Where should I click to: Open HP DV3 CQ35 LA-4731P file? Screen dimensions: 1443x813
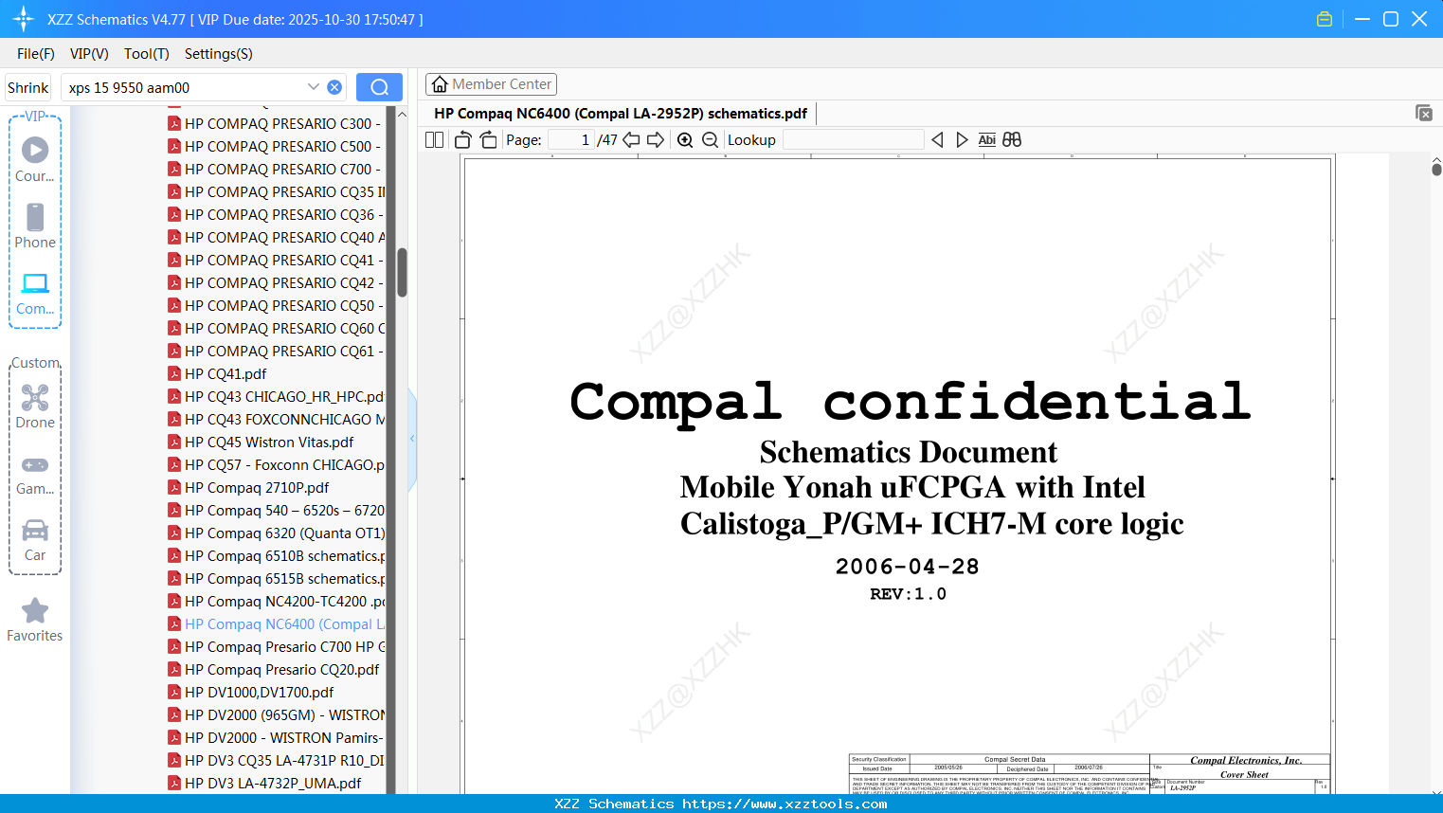(x=276, y=760)
